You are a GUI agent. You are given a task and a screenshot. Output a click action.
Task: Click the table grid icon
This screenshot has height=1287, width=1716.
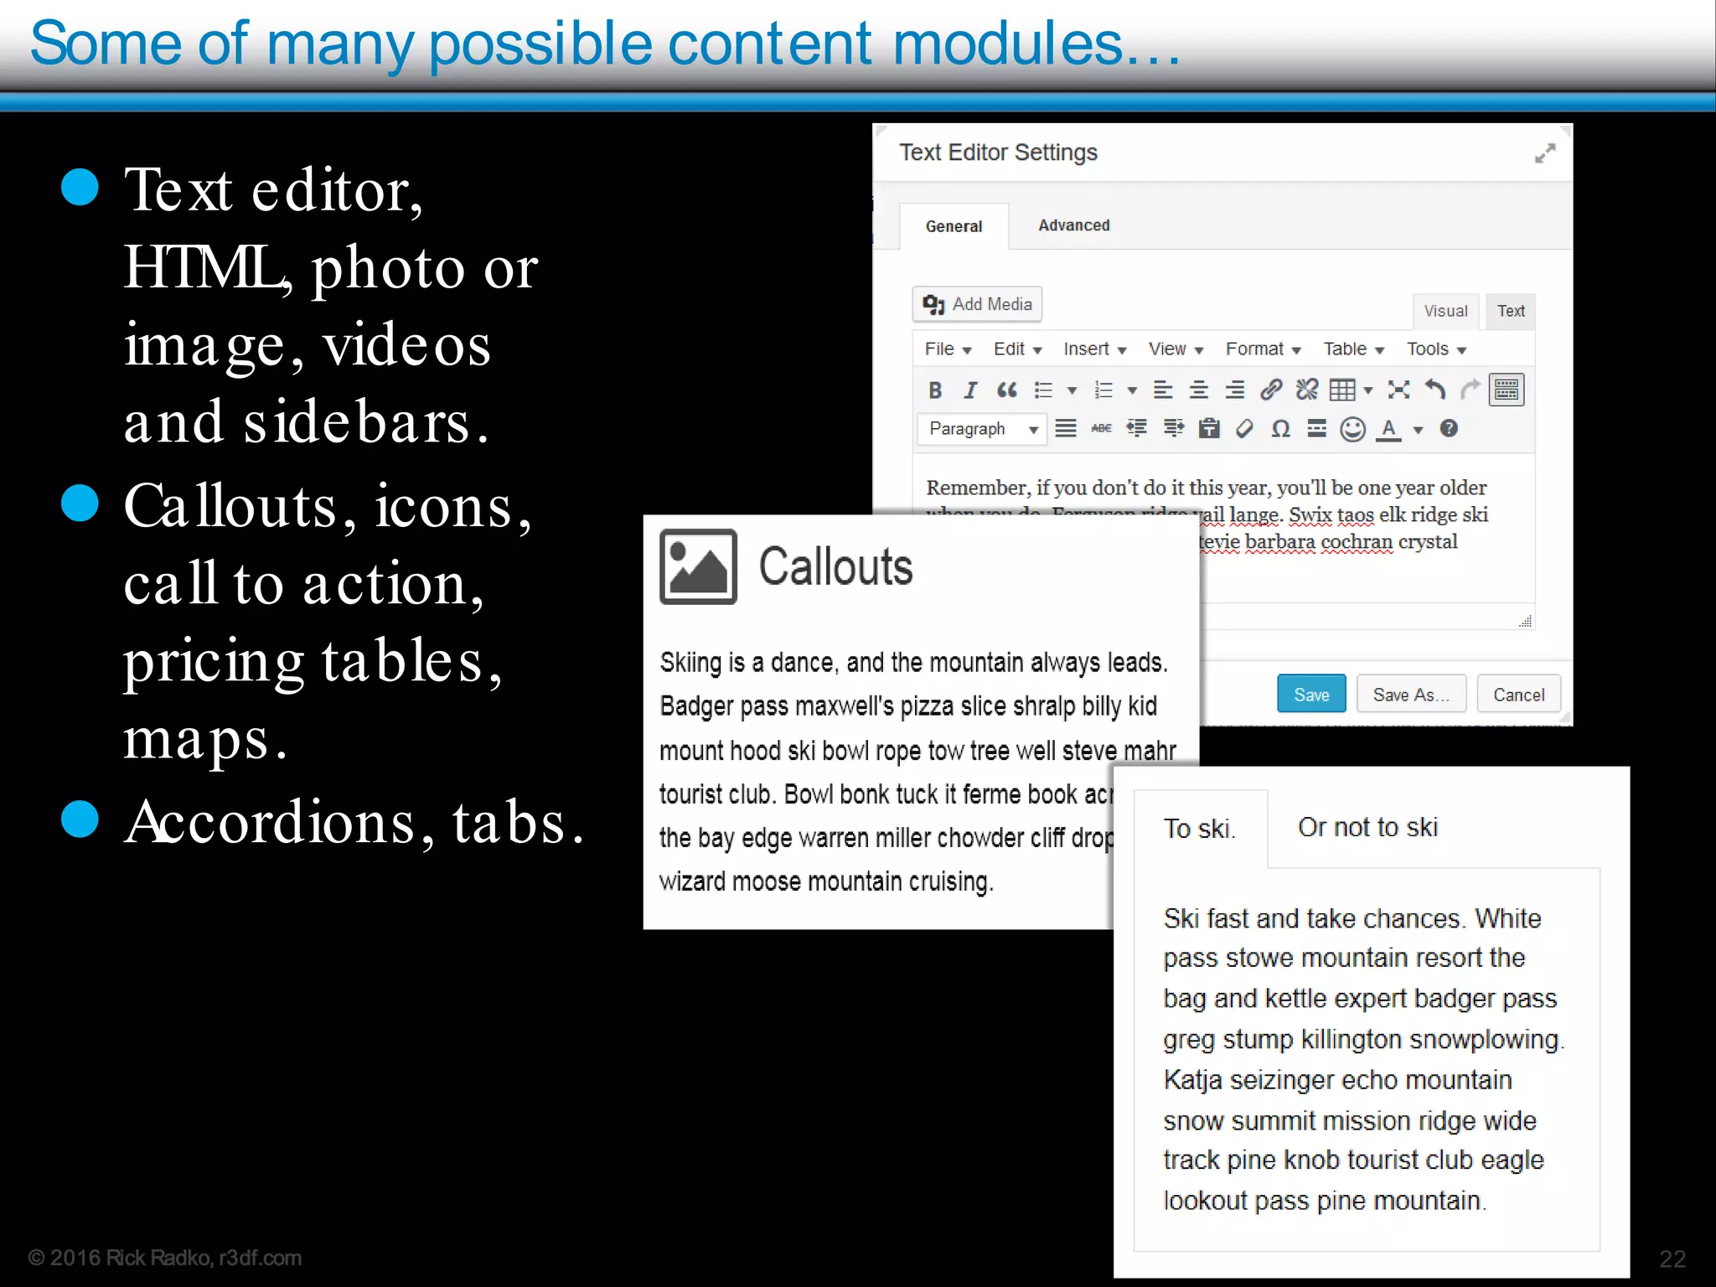1342,390
